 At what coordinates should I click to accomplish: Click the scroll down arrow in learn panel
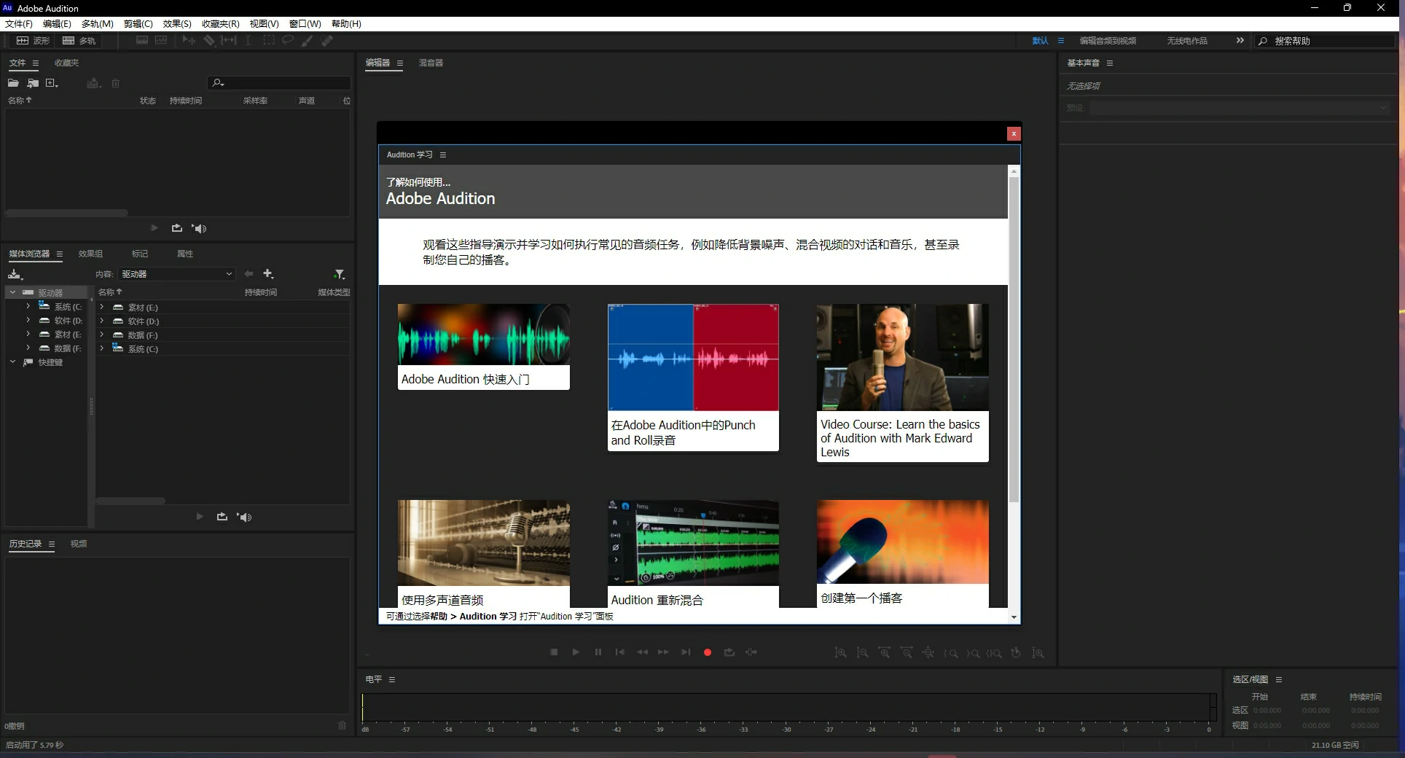[x=1013, y=617]
